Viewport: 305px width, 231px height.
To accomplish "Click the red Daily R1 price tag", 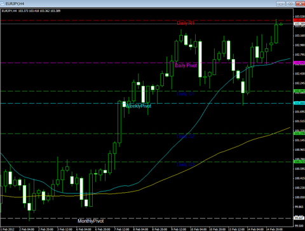I will point(299,20).
